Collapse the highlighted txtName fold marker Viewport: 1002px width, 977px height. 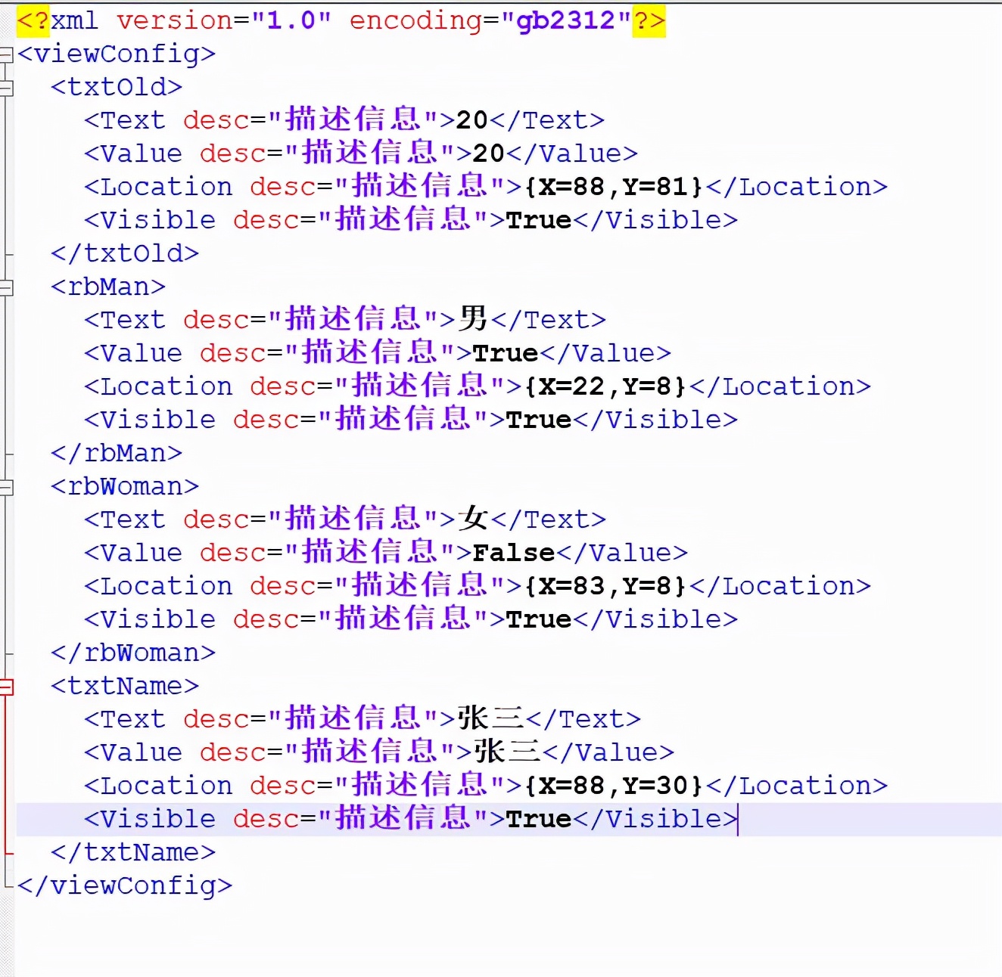pyautogui.click(x=8, y=686)
